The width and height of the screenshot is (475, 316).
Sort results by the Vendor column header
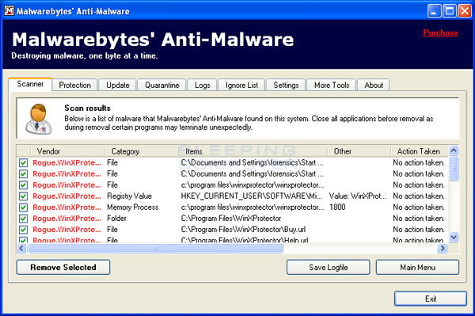[x=67, y=151]
